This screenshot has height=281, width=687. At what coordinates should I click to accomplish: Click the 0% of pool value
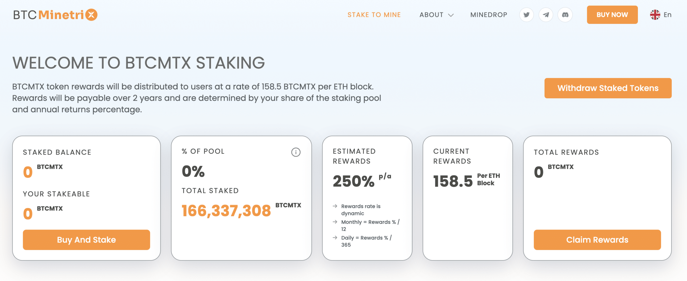tap(193, 171)
